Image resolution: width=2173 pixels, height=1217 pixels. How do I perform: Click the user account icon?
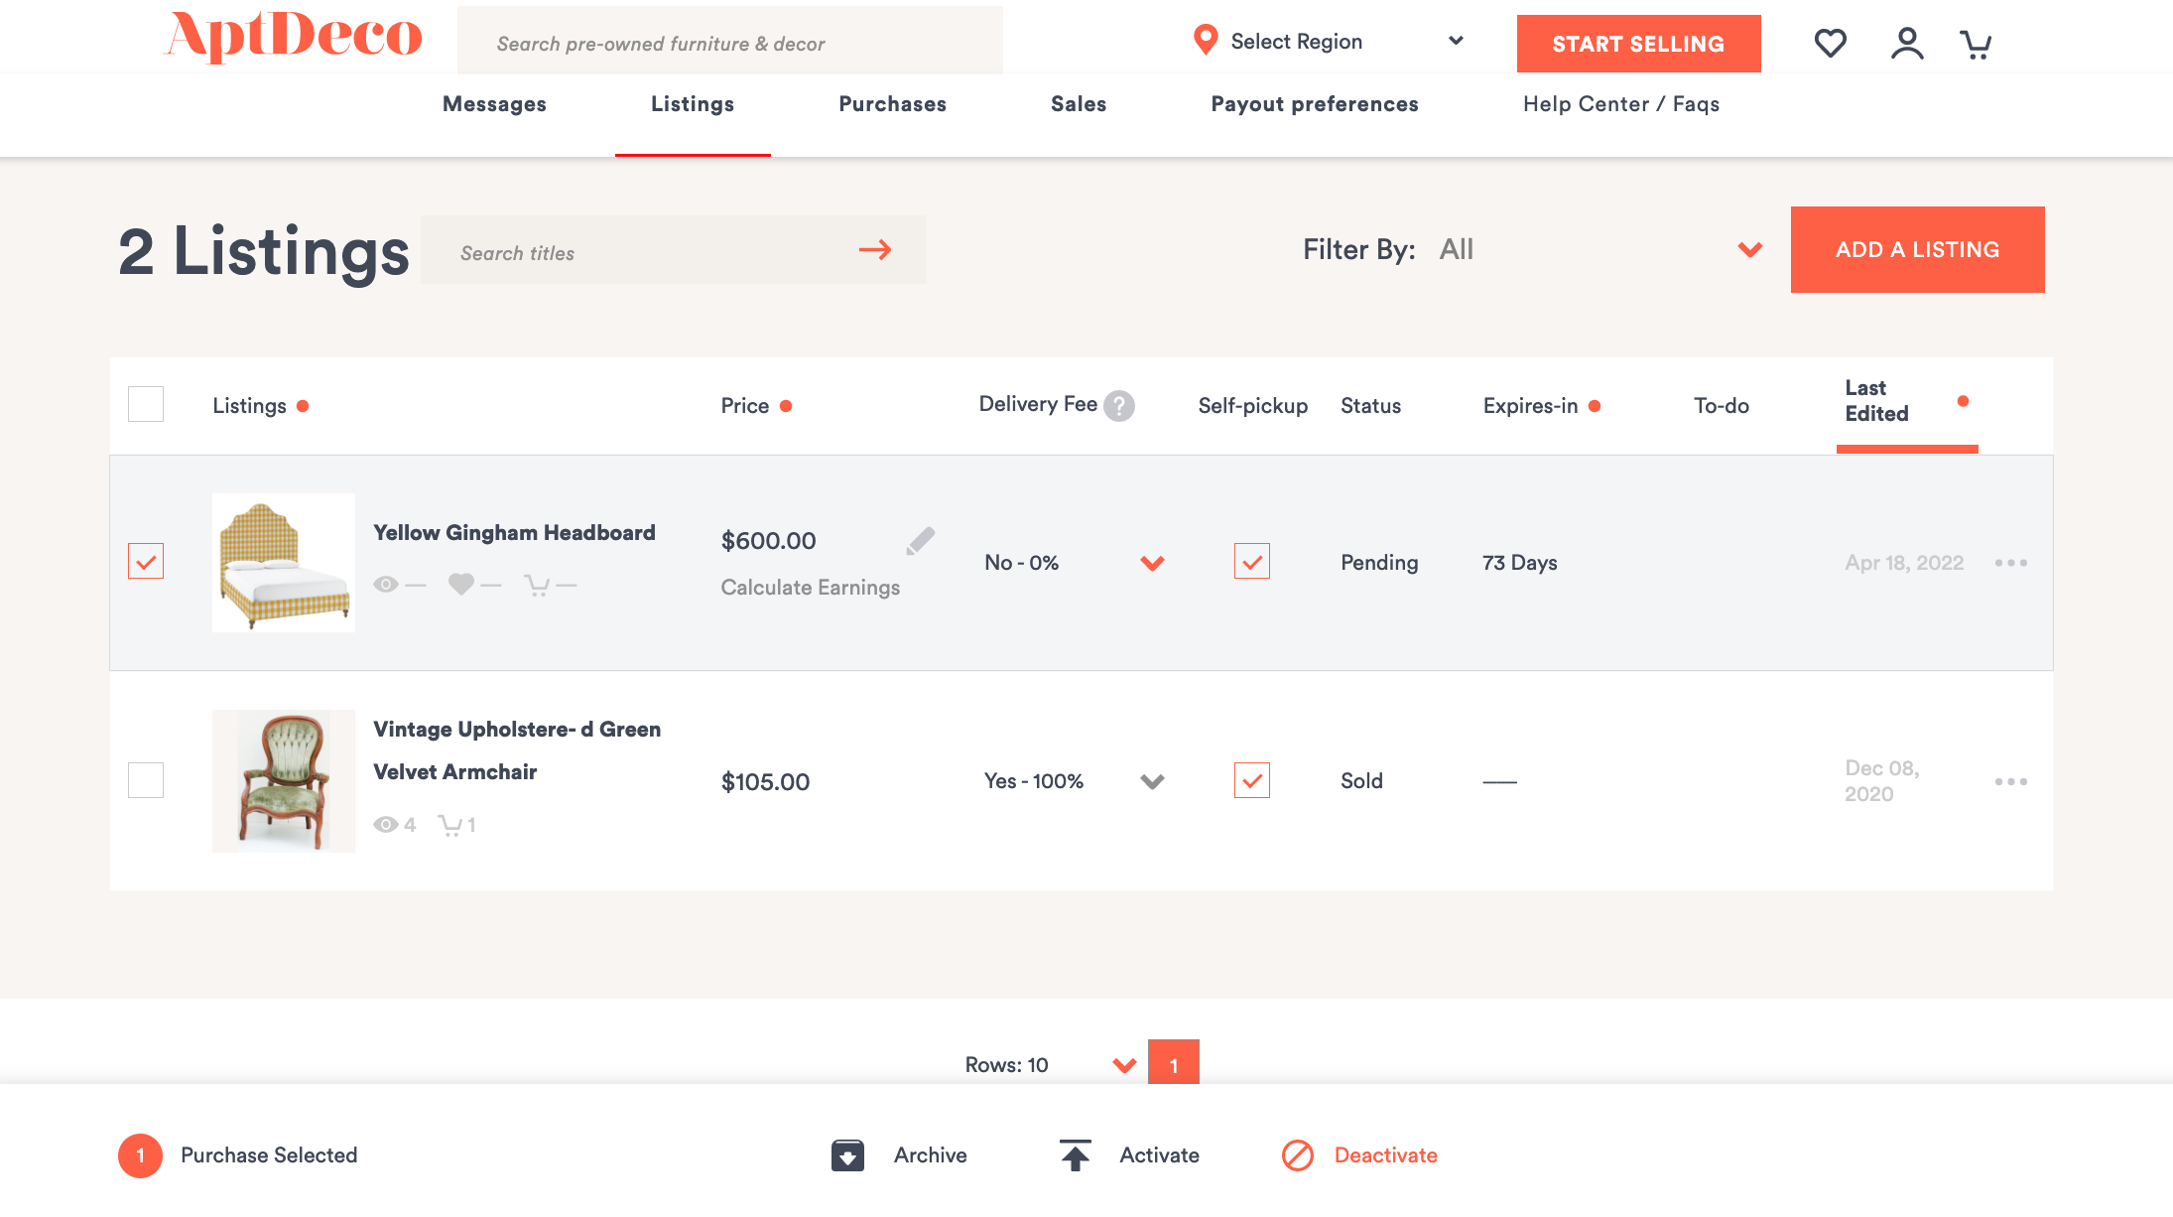1906,42
